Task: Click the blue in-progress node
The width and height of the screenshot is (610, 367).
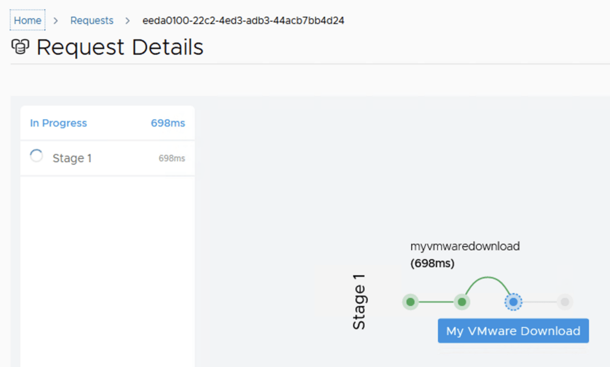Action: coord(513,301)
